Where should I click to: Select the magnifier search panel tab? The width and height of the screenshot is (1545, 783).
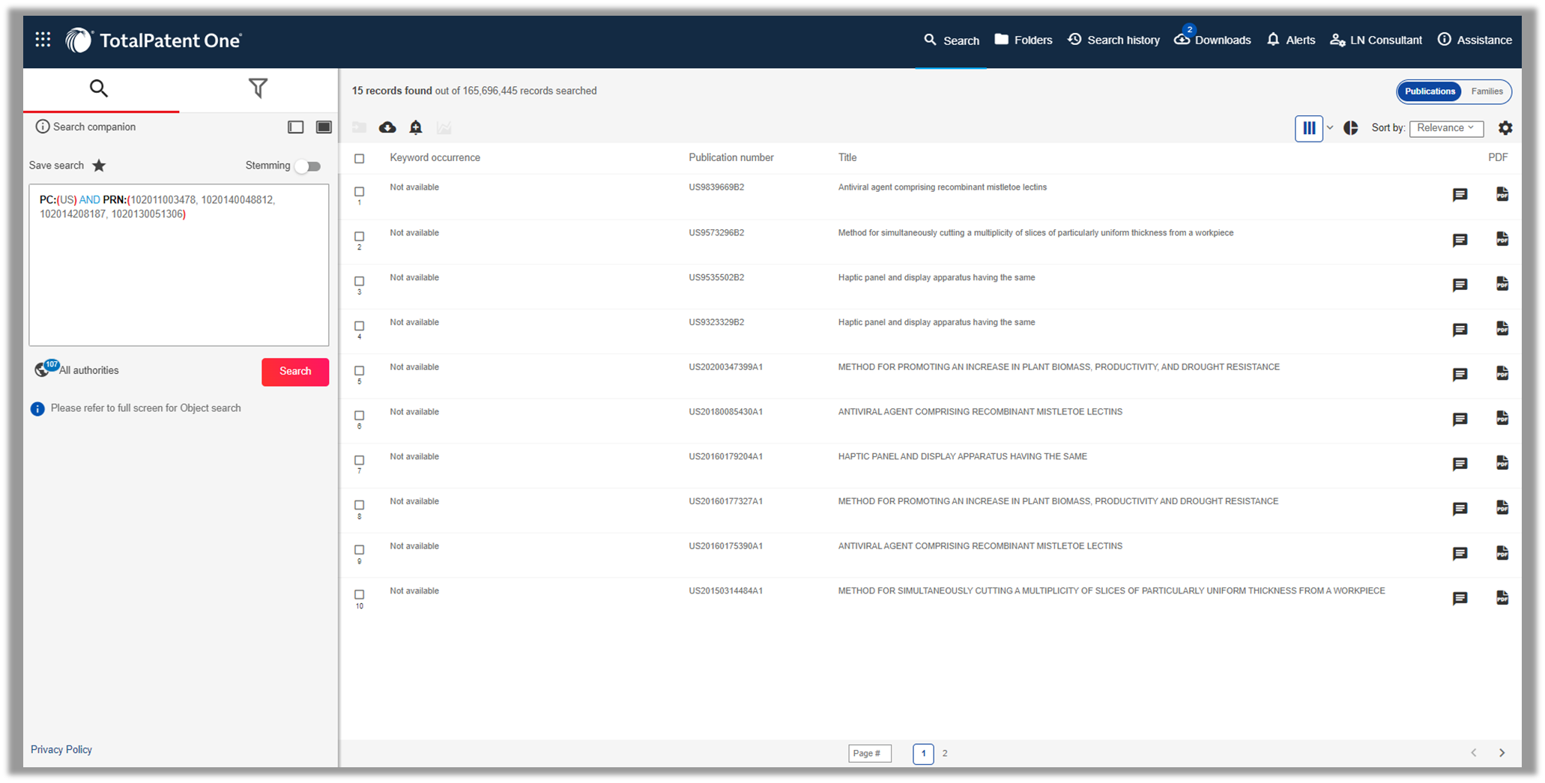(99, 88)
